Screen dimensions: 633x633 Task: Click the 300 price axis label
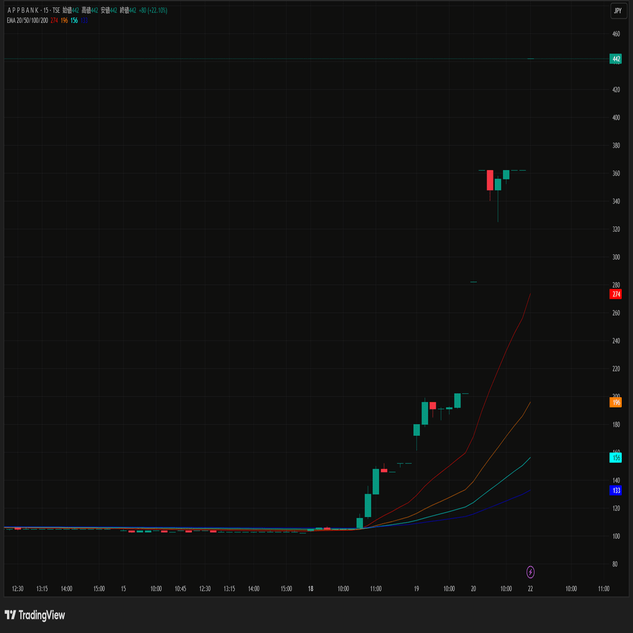pyautogui.click(x=616, y=257)
